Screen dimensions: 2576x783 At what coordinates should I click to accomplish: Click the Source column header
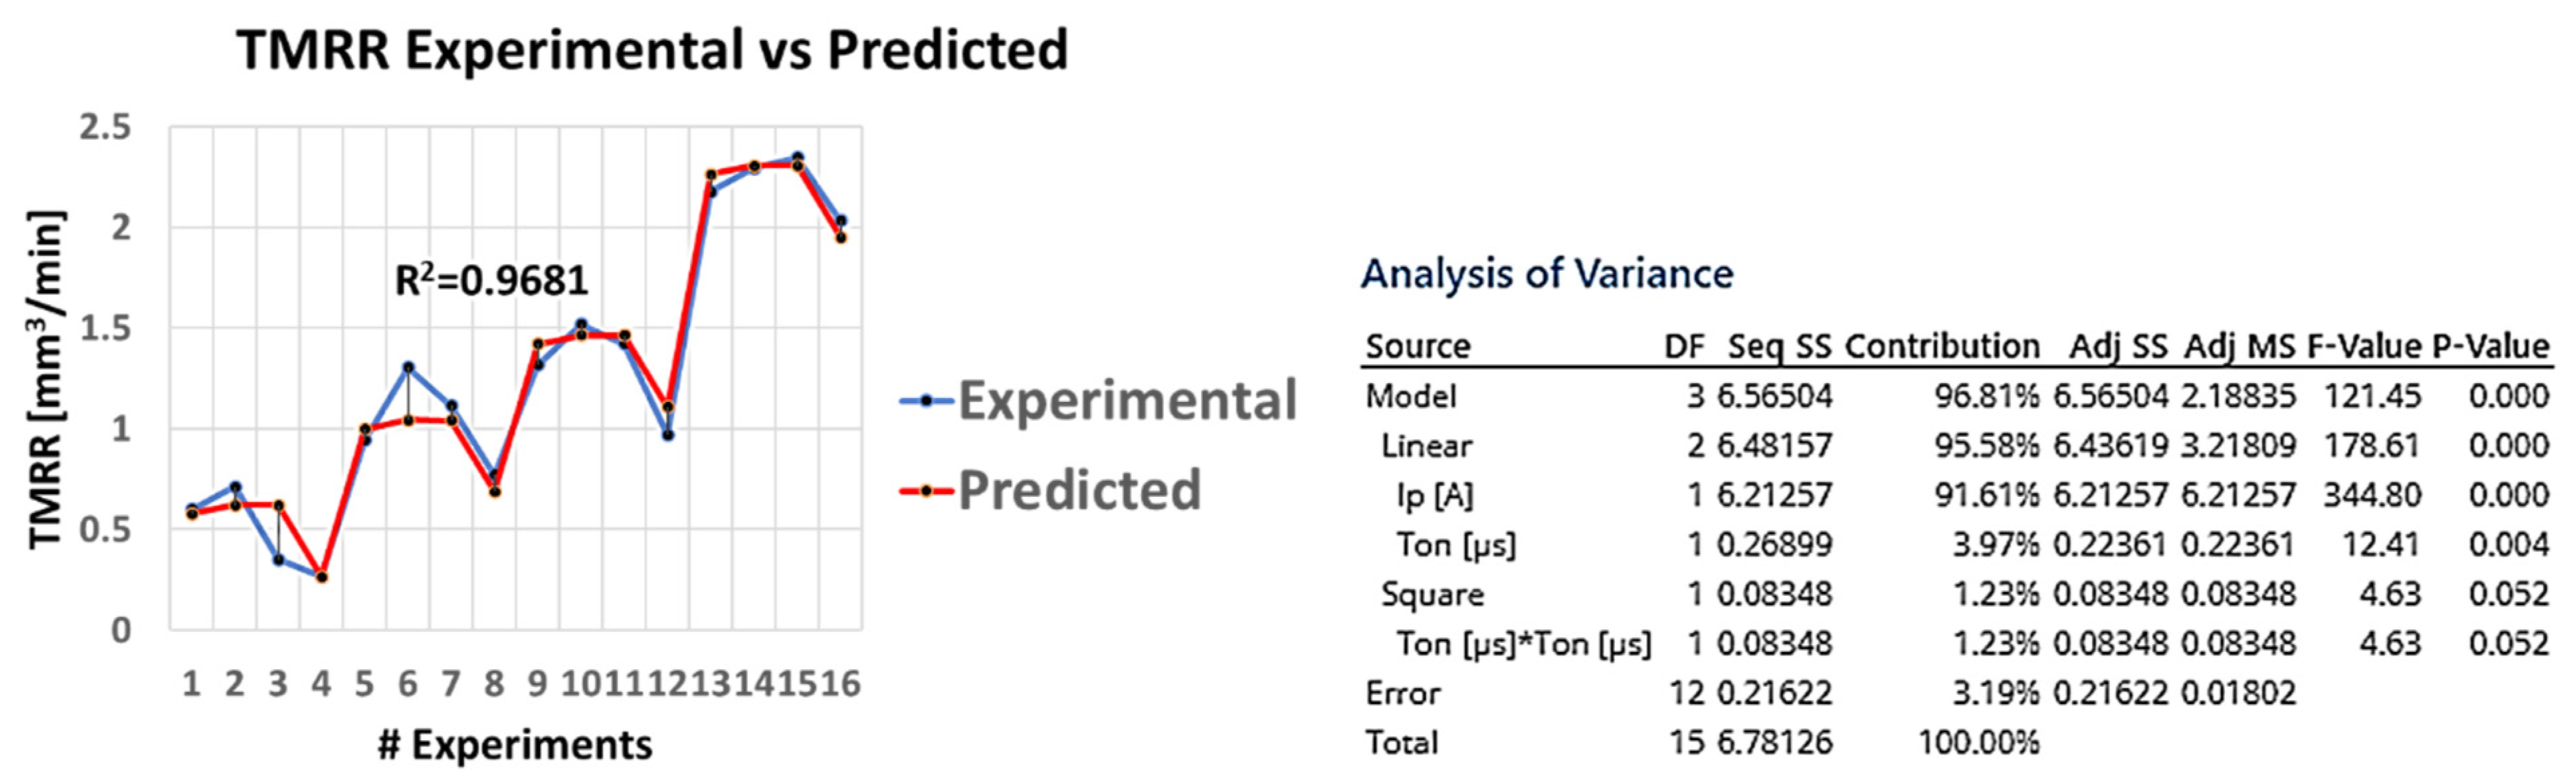click(1418, 347)
